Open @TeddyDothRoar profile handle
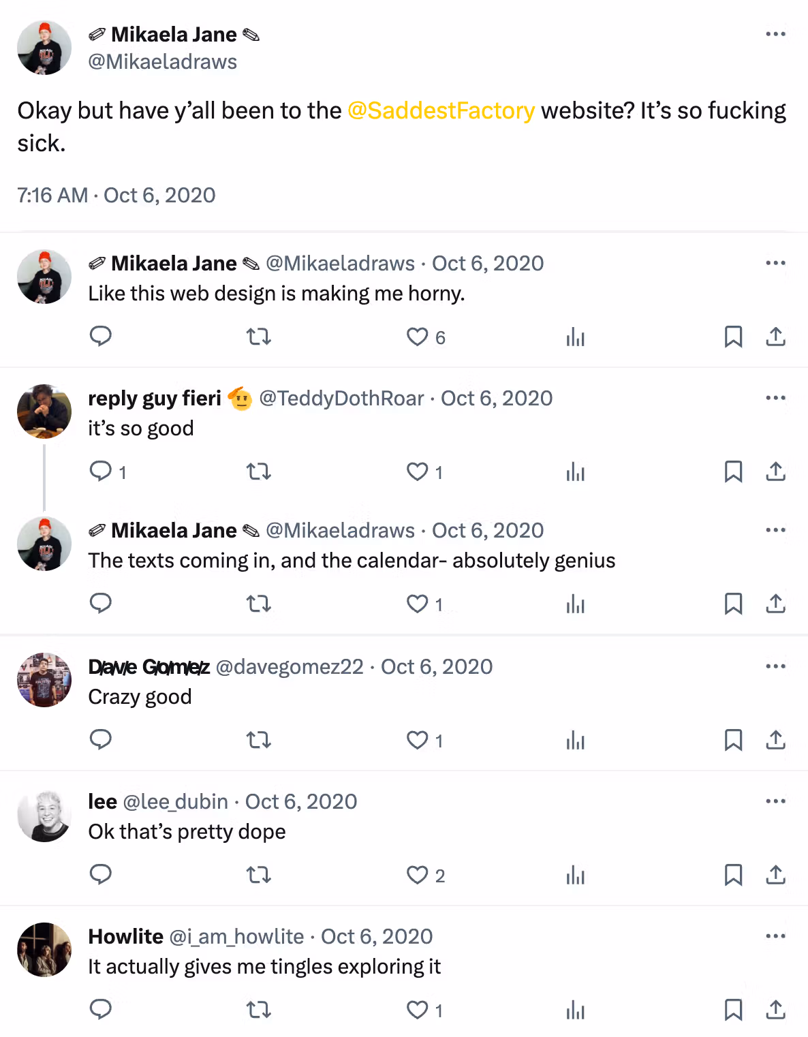This screenshot has width=808, height=1037. coord(341,399)
